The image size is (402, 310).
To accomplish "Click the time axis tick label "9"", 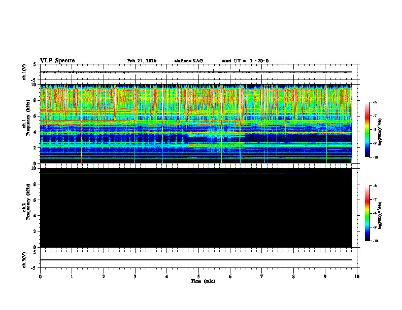I will tap(325, 277).
